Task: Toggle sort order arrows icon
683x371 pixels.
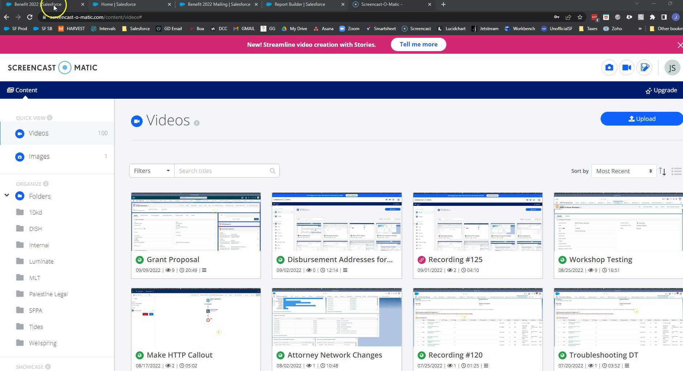Action: tap(662, 171)
